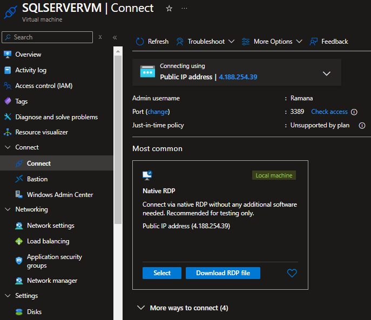Click the sidebar scroll-up arrow
The image size is (371, 320).
[118, 51]
